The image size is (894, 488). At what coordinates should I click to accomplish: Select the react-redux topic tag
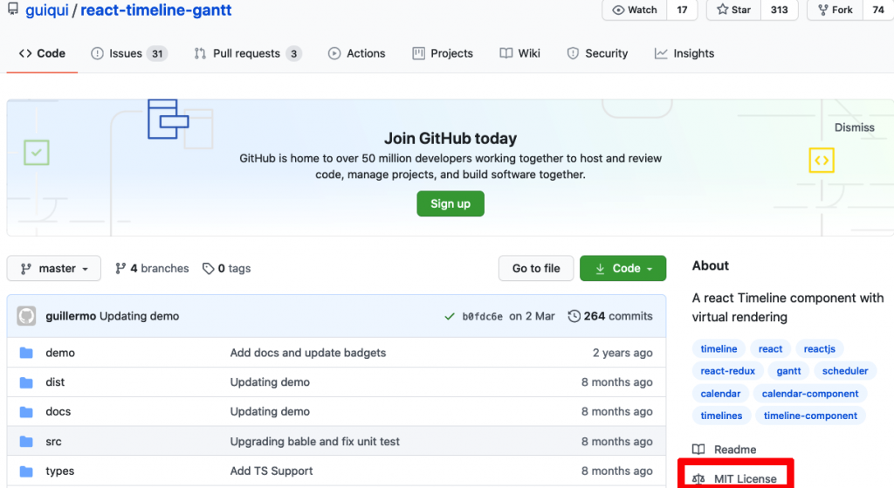coord(727,371)
